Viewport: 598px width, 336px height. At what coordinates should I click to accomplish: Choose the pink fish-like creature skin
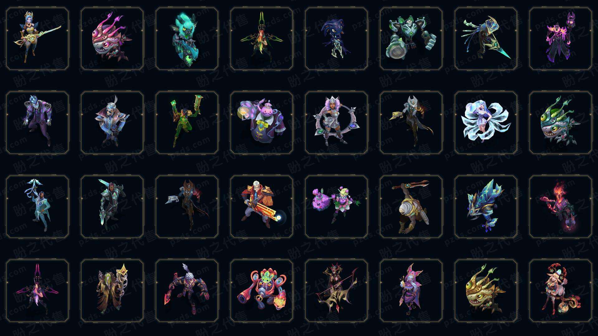click(x=112, y=39)
